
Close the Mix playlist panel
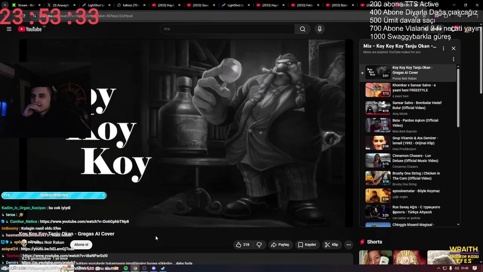click(x=454, y=48)
